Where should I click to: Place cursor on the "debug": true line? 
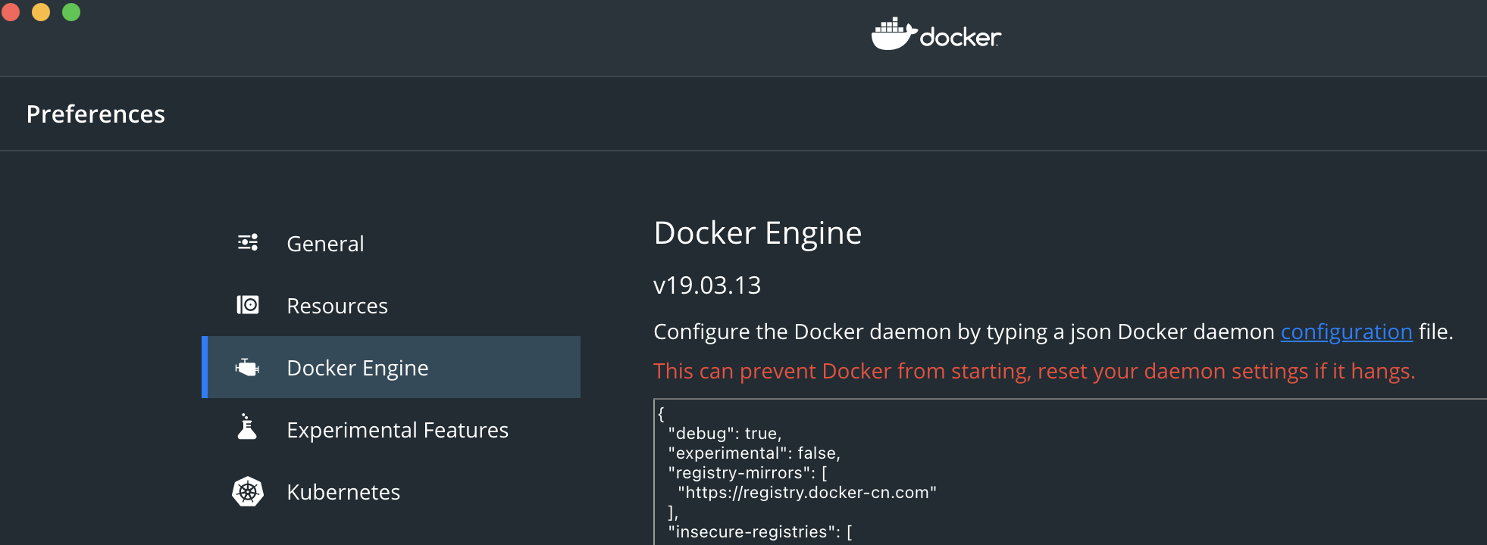point(725,433)
